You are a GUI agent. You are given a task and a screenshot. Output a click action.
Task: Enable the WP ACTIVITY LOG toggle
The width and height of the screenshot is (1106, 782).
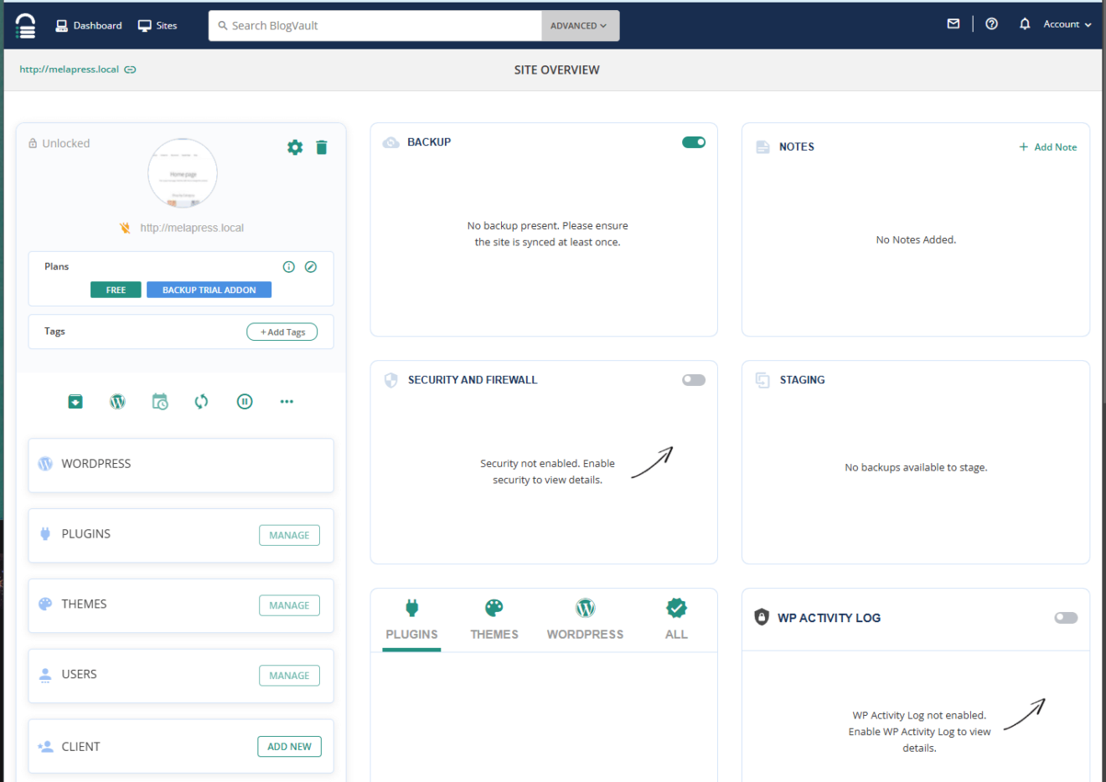pos(1066,618)
